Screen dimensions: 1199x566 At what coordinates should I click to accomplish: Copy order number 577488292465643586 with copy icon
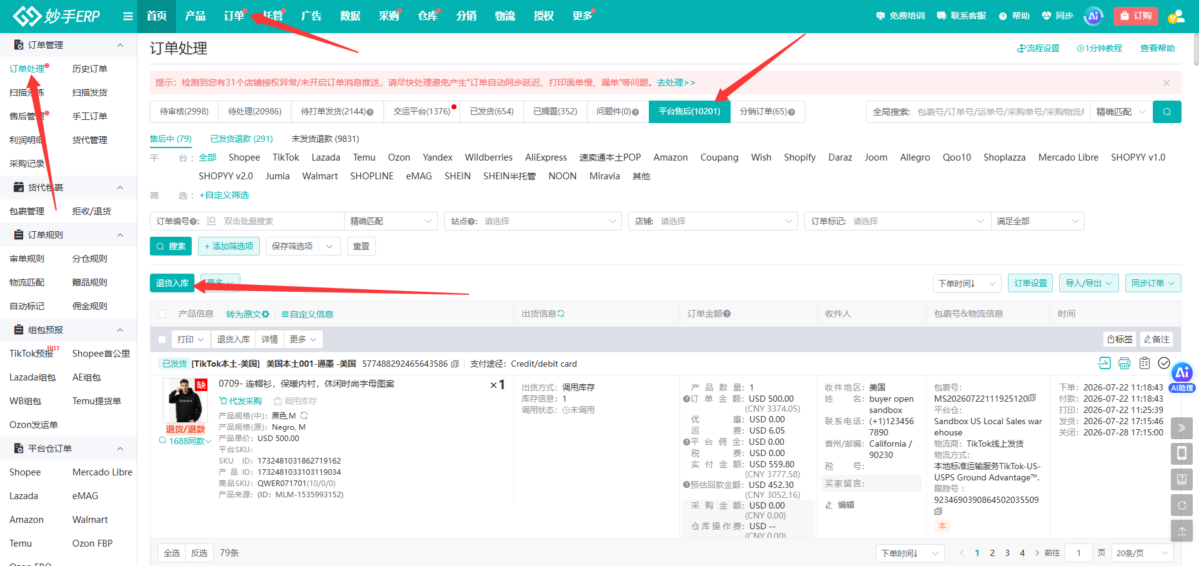455,364
